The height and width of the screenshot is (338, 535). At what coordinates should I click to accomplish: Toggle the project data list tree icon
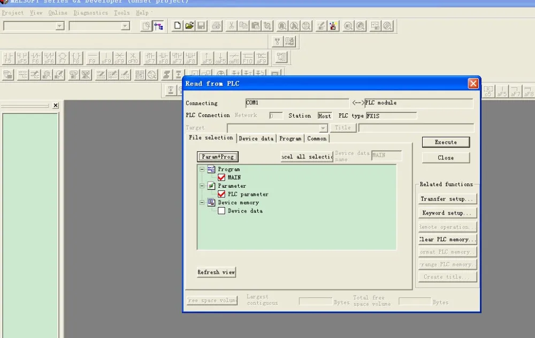[x=158, y=26]
